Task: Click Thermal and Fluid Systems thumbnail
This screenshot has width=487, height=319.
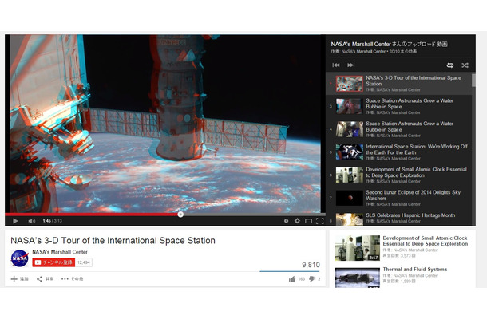Action: [x=357, y=278]
